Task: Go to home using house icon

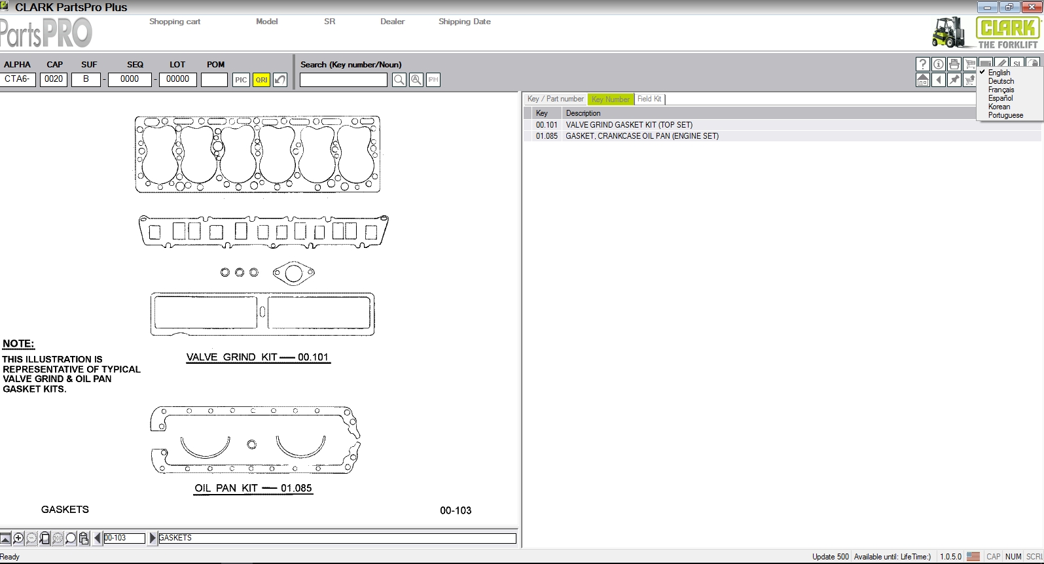Action: [922, 80]
